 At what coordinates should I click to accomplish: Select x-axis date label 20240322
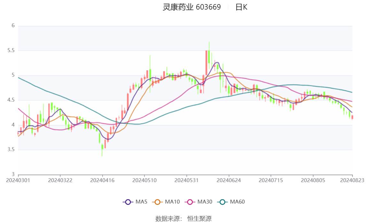point(60,180)
